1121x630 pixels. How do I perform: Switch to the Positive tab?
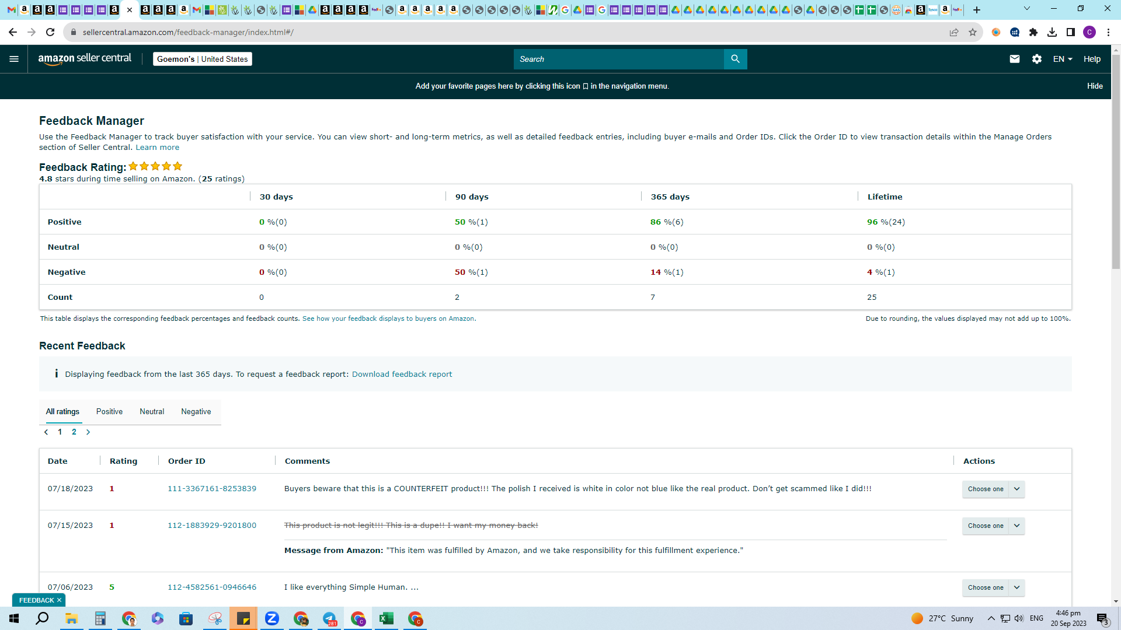tap(109, 411)
